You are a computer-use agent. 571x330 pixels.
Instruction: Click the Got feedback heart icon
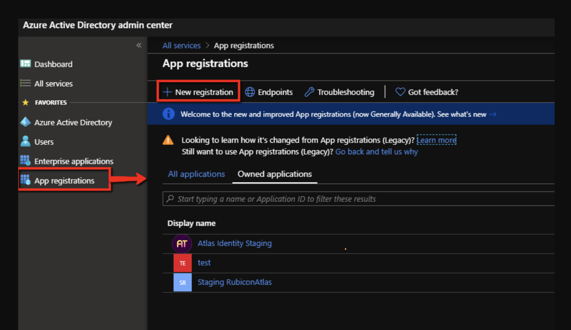(x=400, y=92)
